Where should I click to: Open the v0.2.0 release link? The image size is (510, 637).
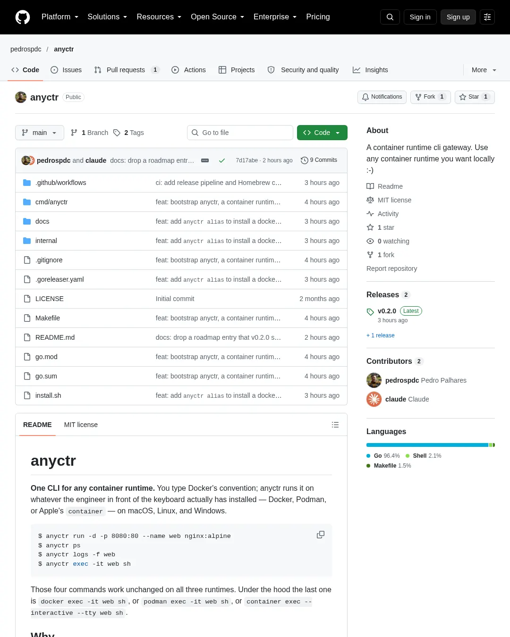[x=387, y=311]
